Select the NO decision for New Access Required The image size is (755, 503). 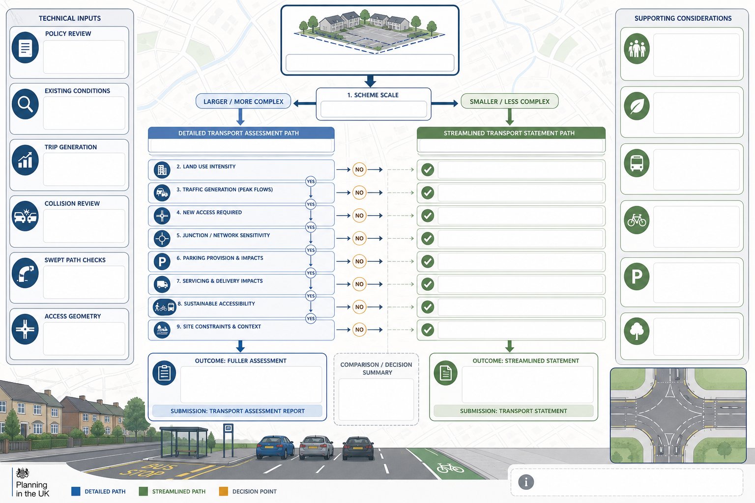click(359, 216)
